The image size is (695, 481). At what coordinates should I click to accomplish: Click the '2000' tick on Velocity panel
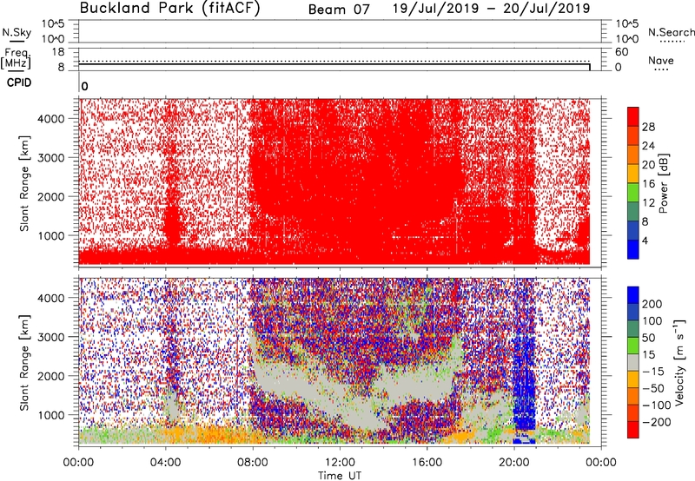51,376
